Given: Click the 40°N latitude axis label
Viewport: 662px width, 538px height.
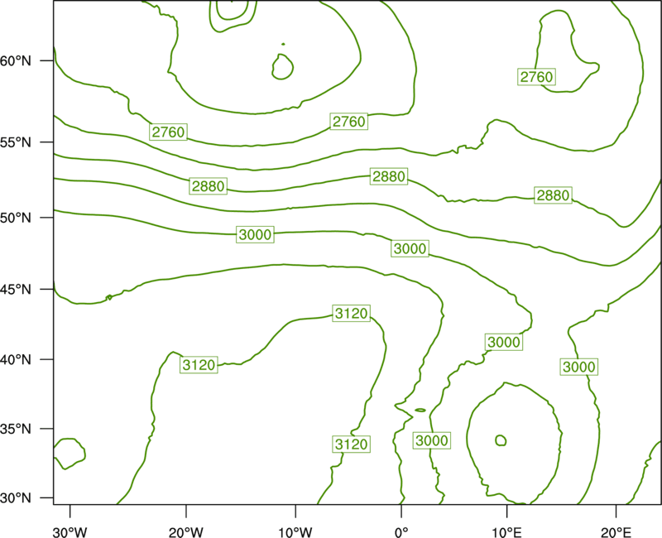Looking at the screenshot, I should pos(16,360).
